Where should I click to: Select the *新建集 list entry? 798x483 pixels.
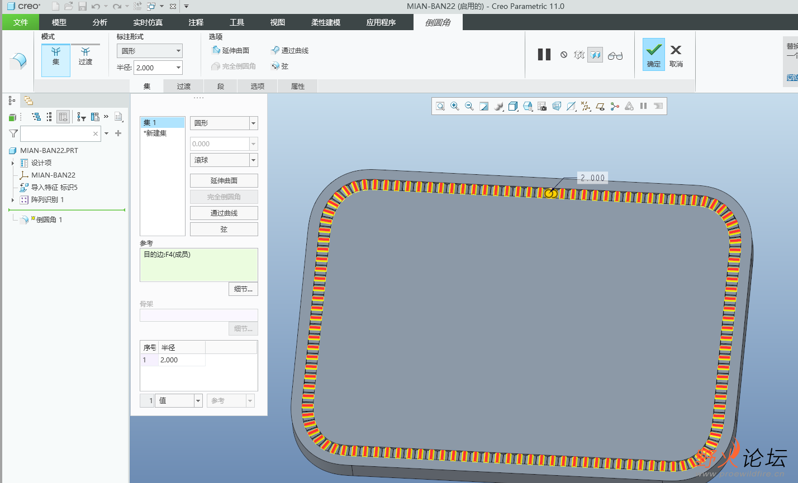155,133
